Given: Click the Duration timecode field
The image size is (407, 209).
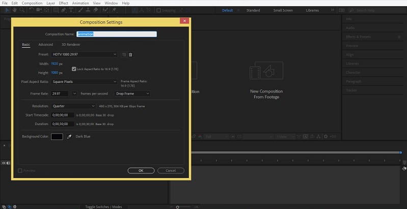Looking at the screenshot, I should coord(63,124).
